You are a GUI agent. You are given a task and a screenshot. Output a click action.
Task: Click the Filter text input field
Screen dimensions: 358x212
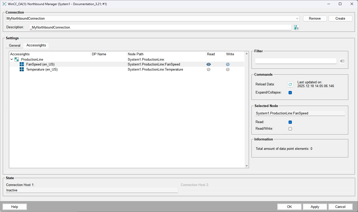[296, 61]
